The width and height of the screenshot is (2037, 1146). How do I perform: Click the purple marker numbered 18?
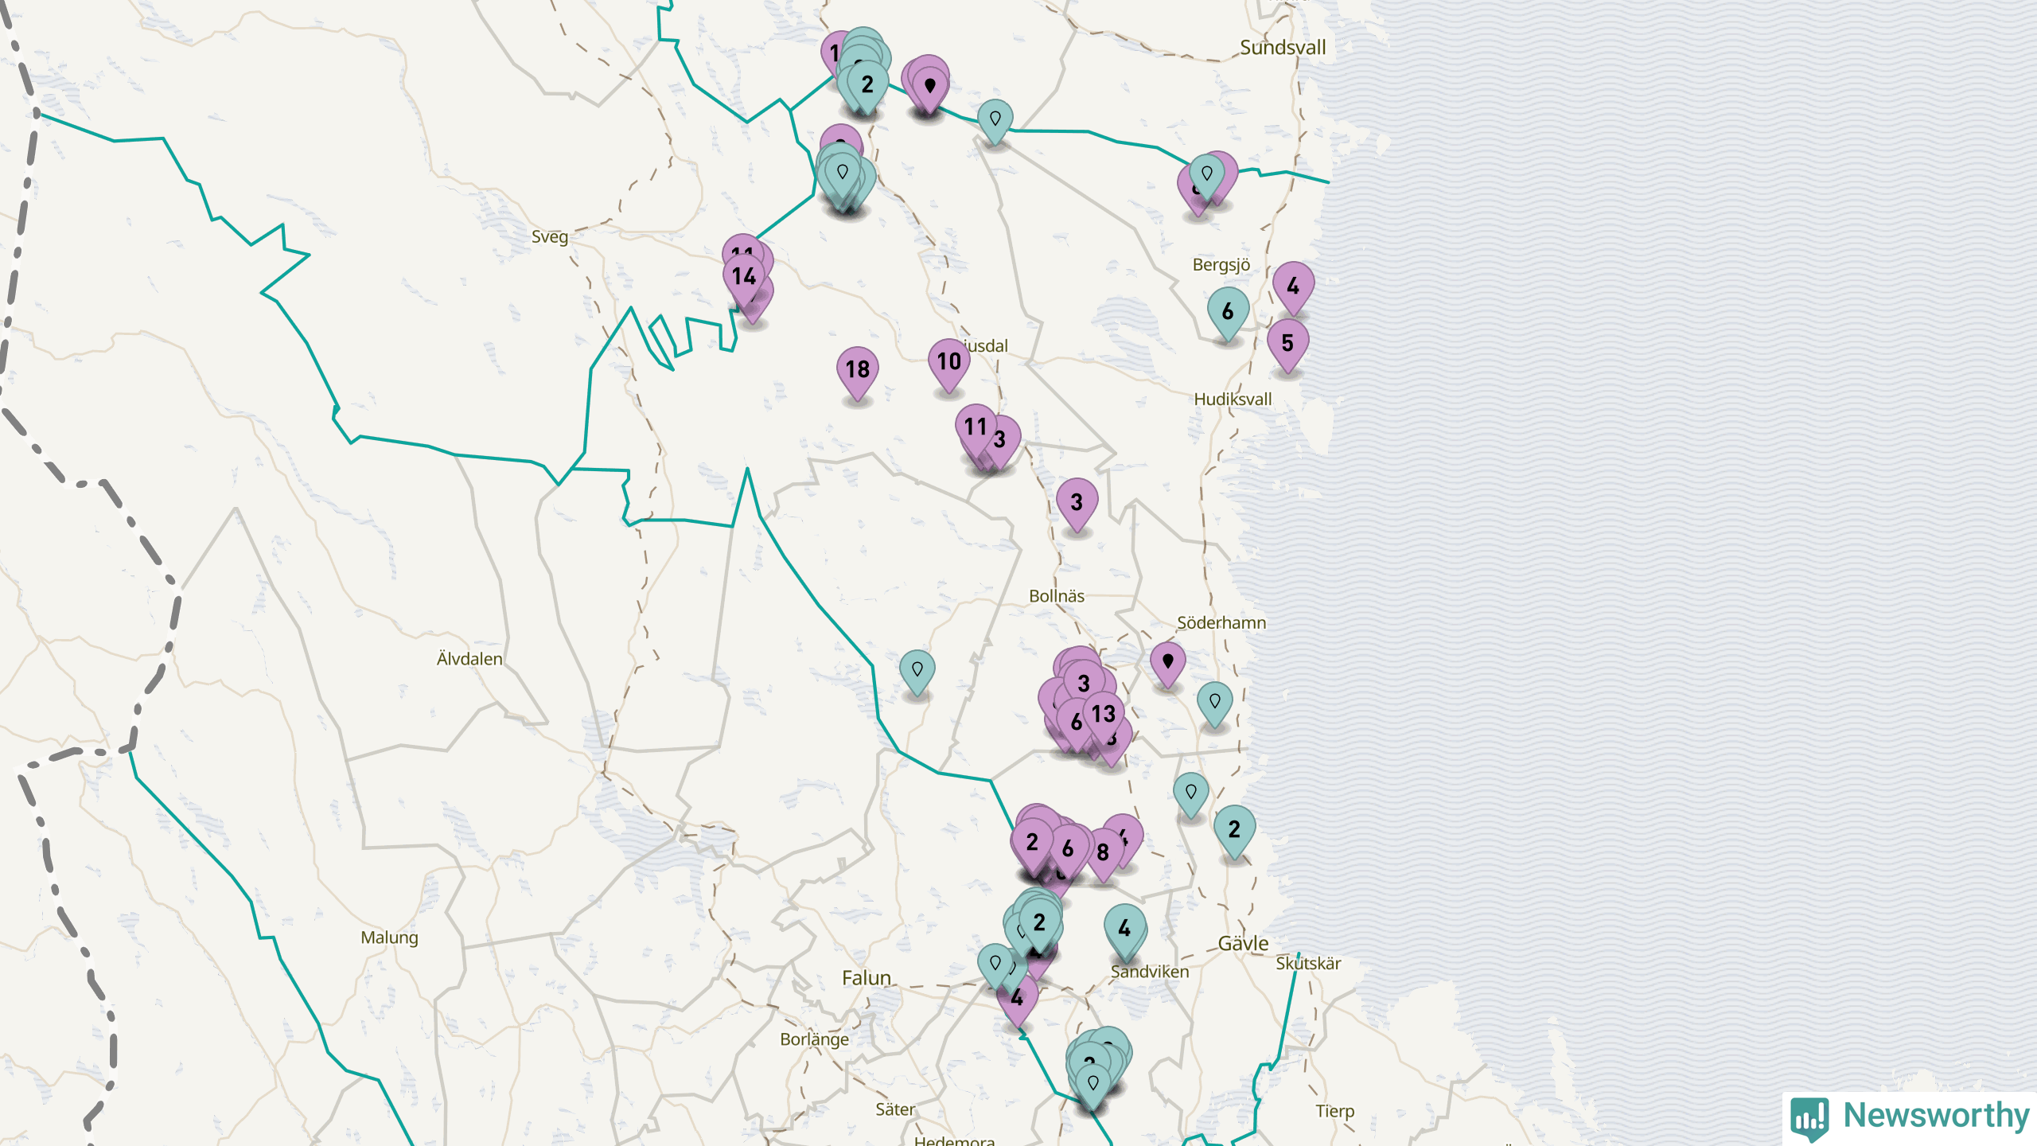click(x=857, y=372)
